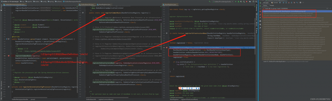Open the main thread selector dropdown
This screenshot has height=101, width=332.
click(295, 9)
